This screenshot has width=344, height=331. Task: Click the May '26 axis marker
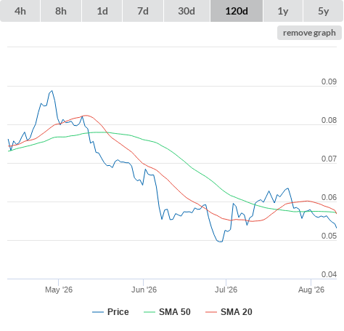(59, 290)
